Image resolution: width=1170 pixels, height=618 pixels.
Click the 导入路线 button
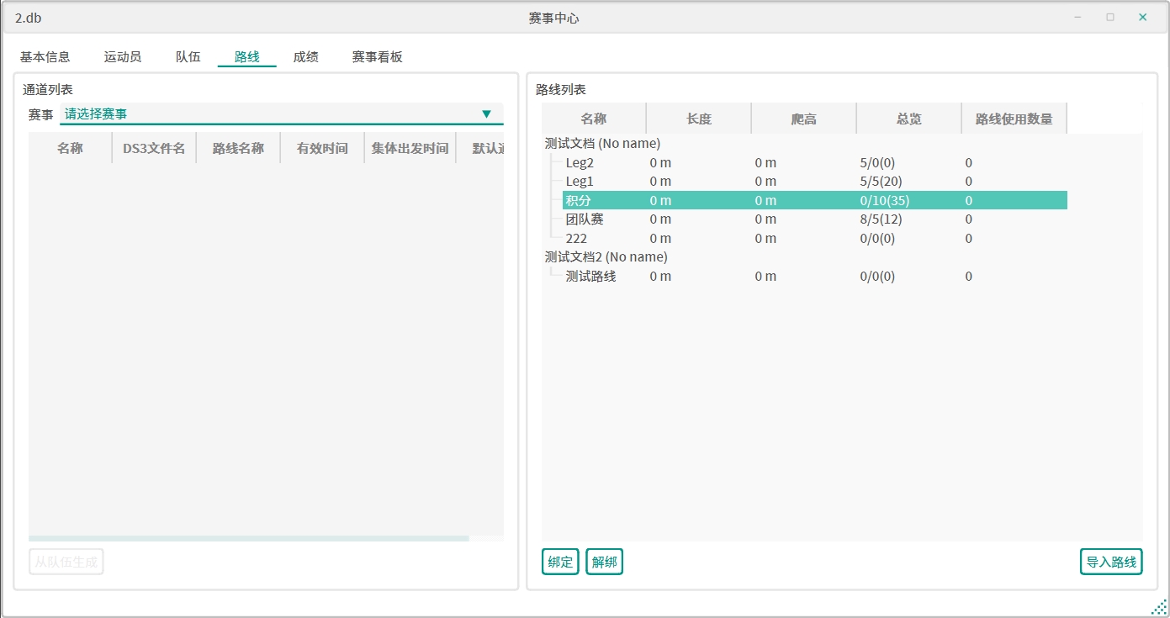[1110, 562]
